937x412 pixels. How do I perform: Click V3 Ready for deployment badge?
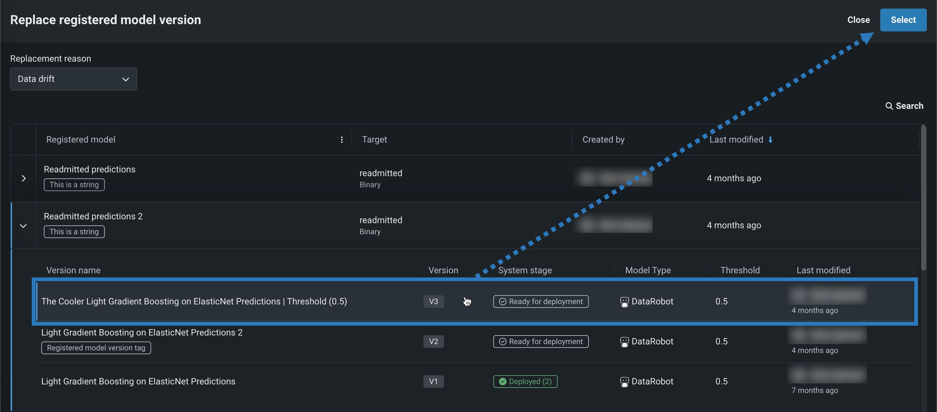(x=541, y=302)
